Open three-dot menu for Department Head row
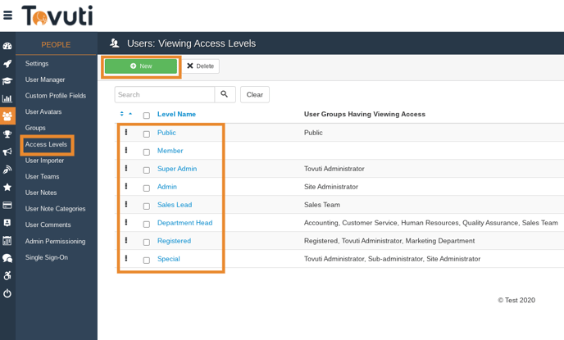The width and height of the screenshot is (564, 340). point(126,222)
